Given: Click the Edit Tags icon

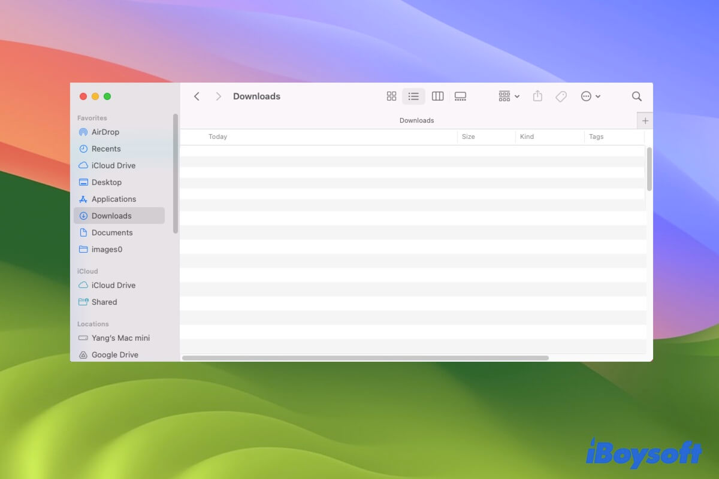Looking at the screenshot, I should click(x=561, y=96).
